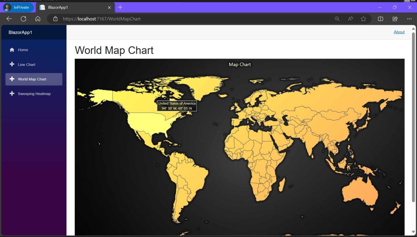Select the Line Chart nav label
Screen dimensions: 417x237
[27, 65]
